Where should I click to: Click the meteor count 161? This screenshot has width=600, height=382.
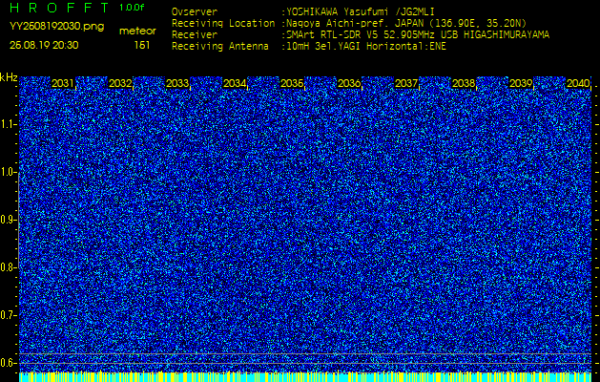[x=142, y=45]
